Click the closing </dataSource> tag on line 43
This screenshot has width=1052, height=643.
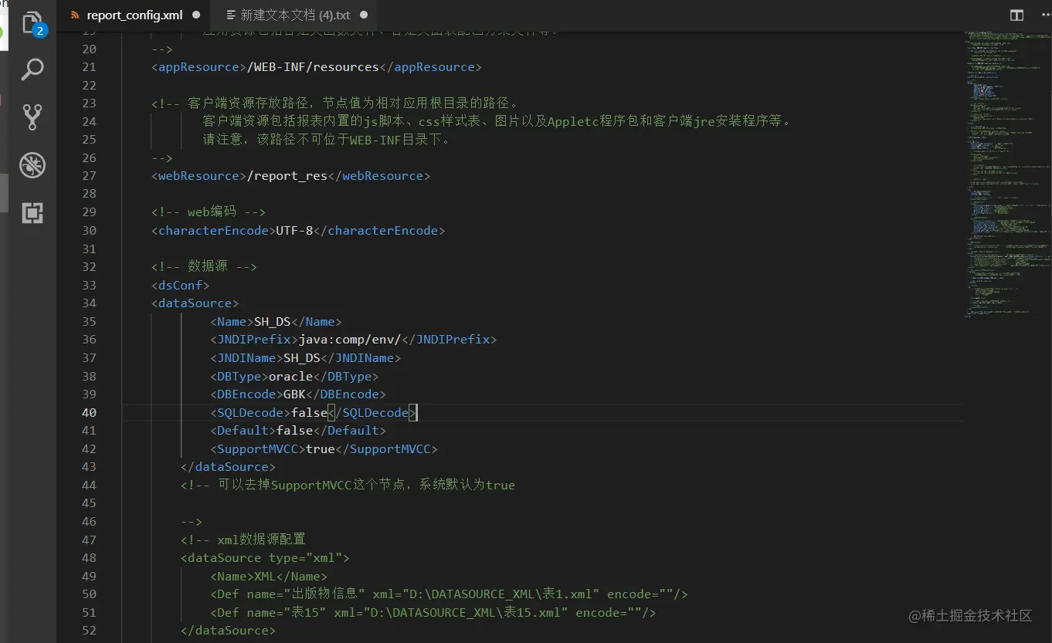[x=229, y=467]
